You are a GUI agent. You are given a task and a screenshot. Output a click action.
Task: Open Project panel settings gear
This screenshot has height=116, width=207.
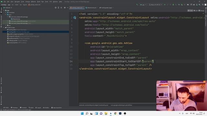click(65, 8)
